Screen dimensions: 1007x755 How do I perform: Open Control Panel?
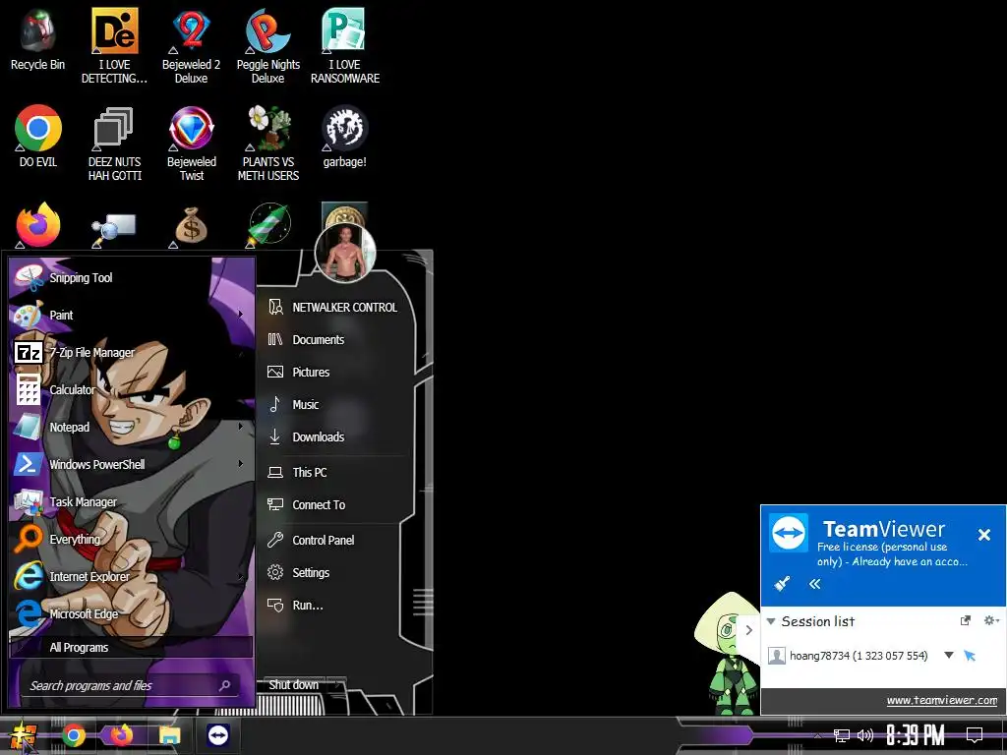pos(334,541)
